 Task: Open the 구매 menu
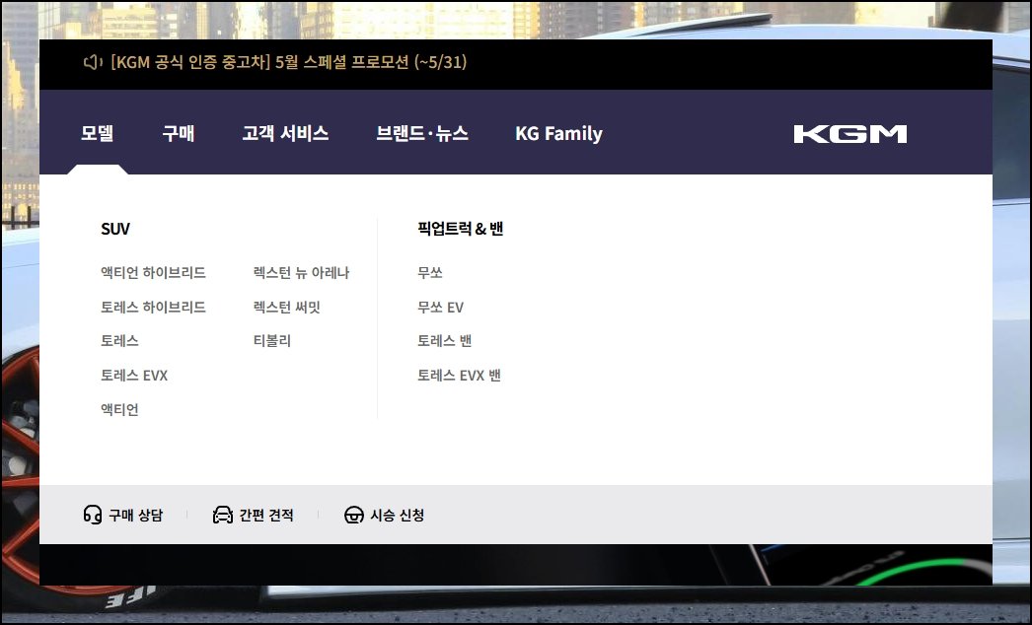click(179, 133)
